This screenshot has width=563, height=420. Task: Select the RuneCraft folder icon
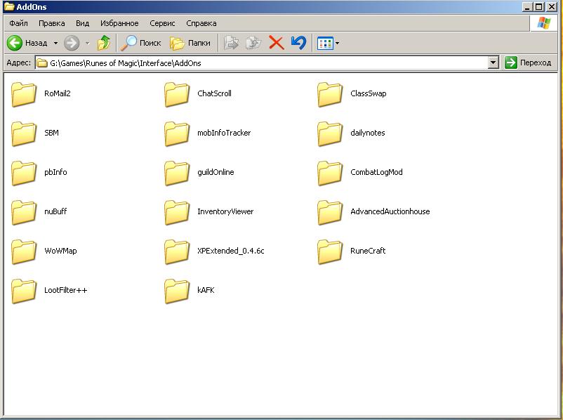[x=330, y=251]
